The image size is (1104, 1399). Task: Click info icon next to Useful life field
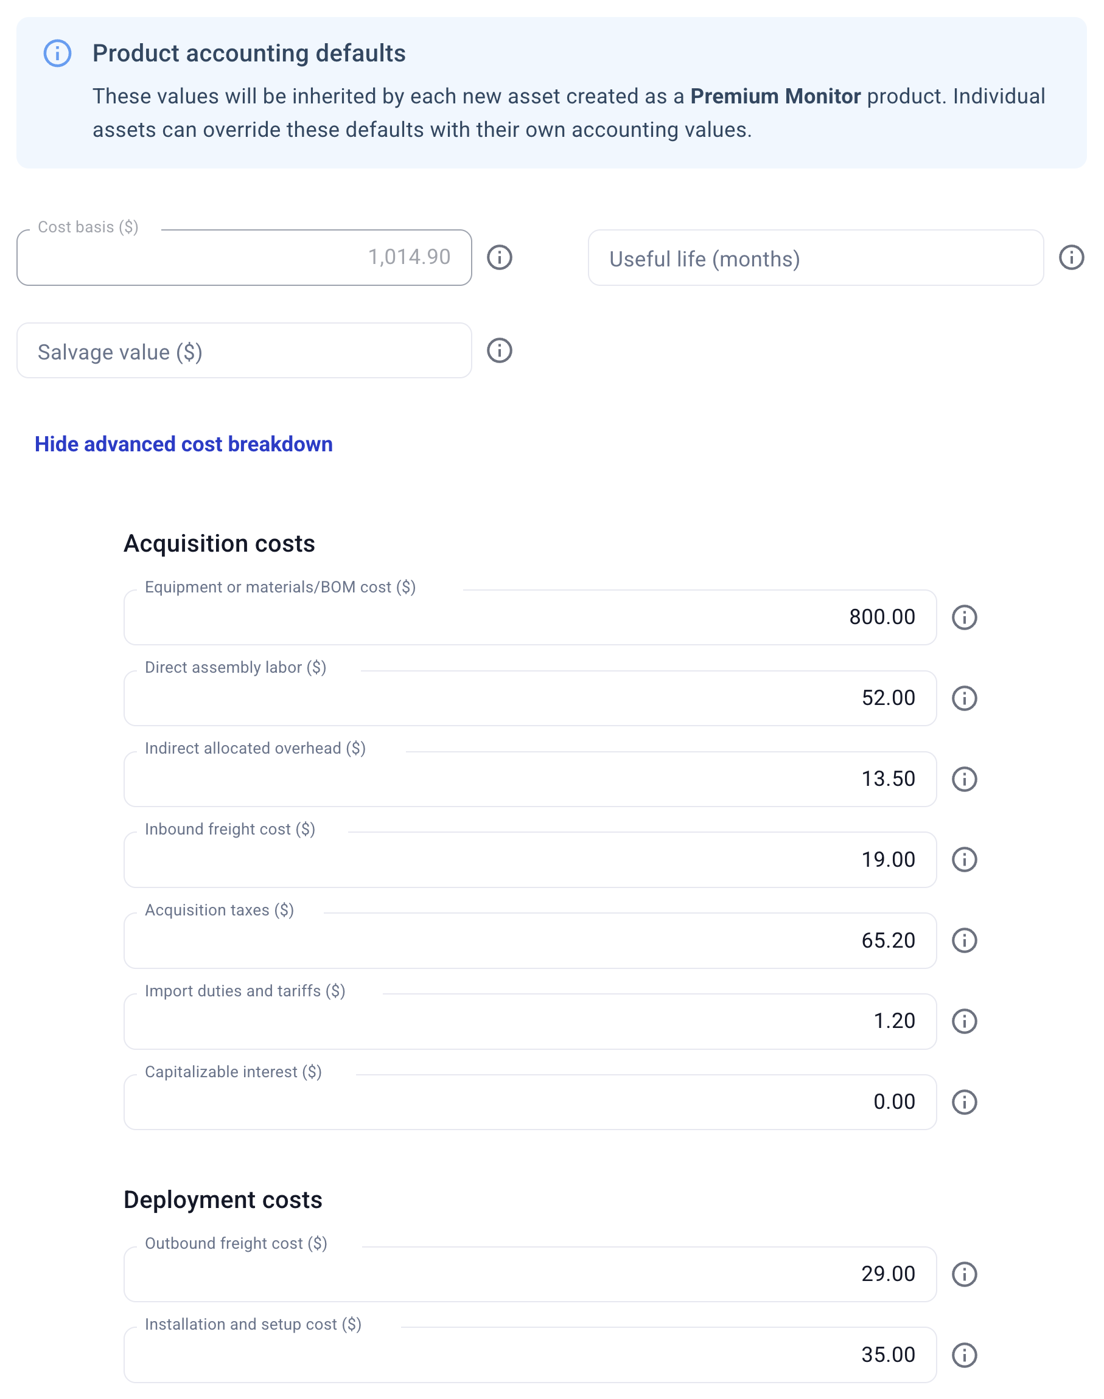pos(1071,258)
